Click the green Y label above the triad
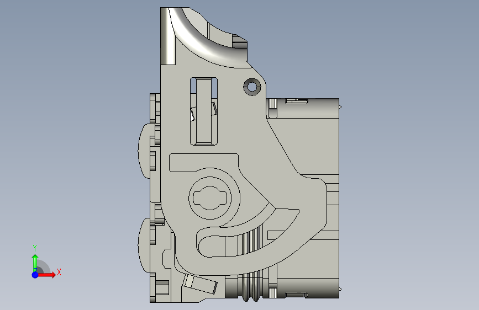 click(x=35, y=248)
